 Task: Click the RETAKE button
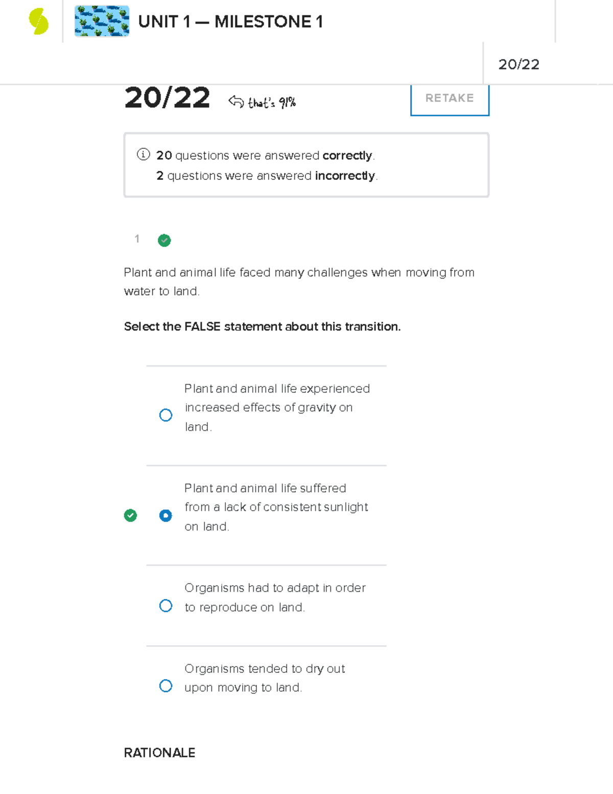point(449,98)
